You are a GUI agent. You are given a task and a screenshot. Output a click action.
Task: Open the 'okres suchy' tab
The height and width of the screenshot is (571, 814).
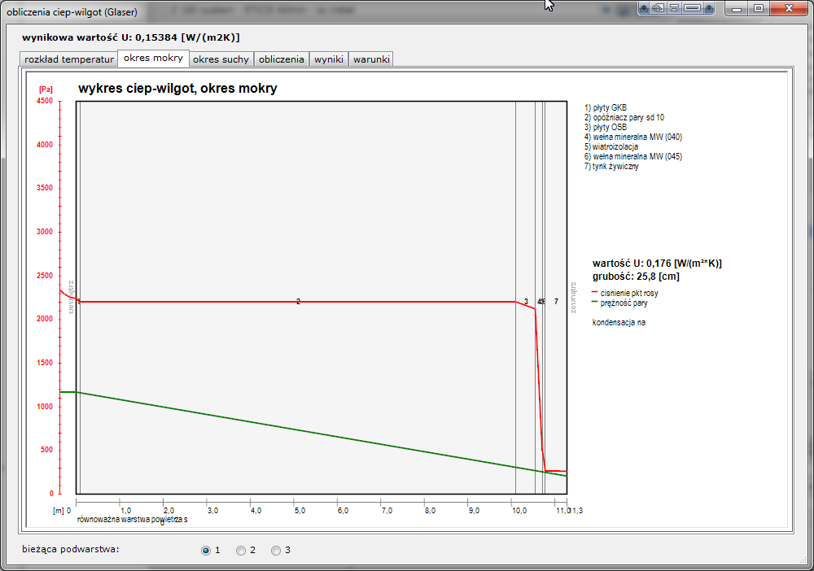pyautogui.click(x=221, y=59)
